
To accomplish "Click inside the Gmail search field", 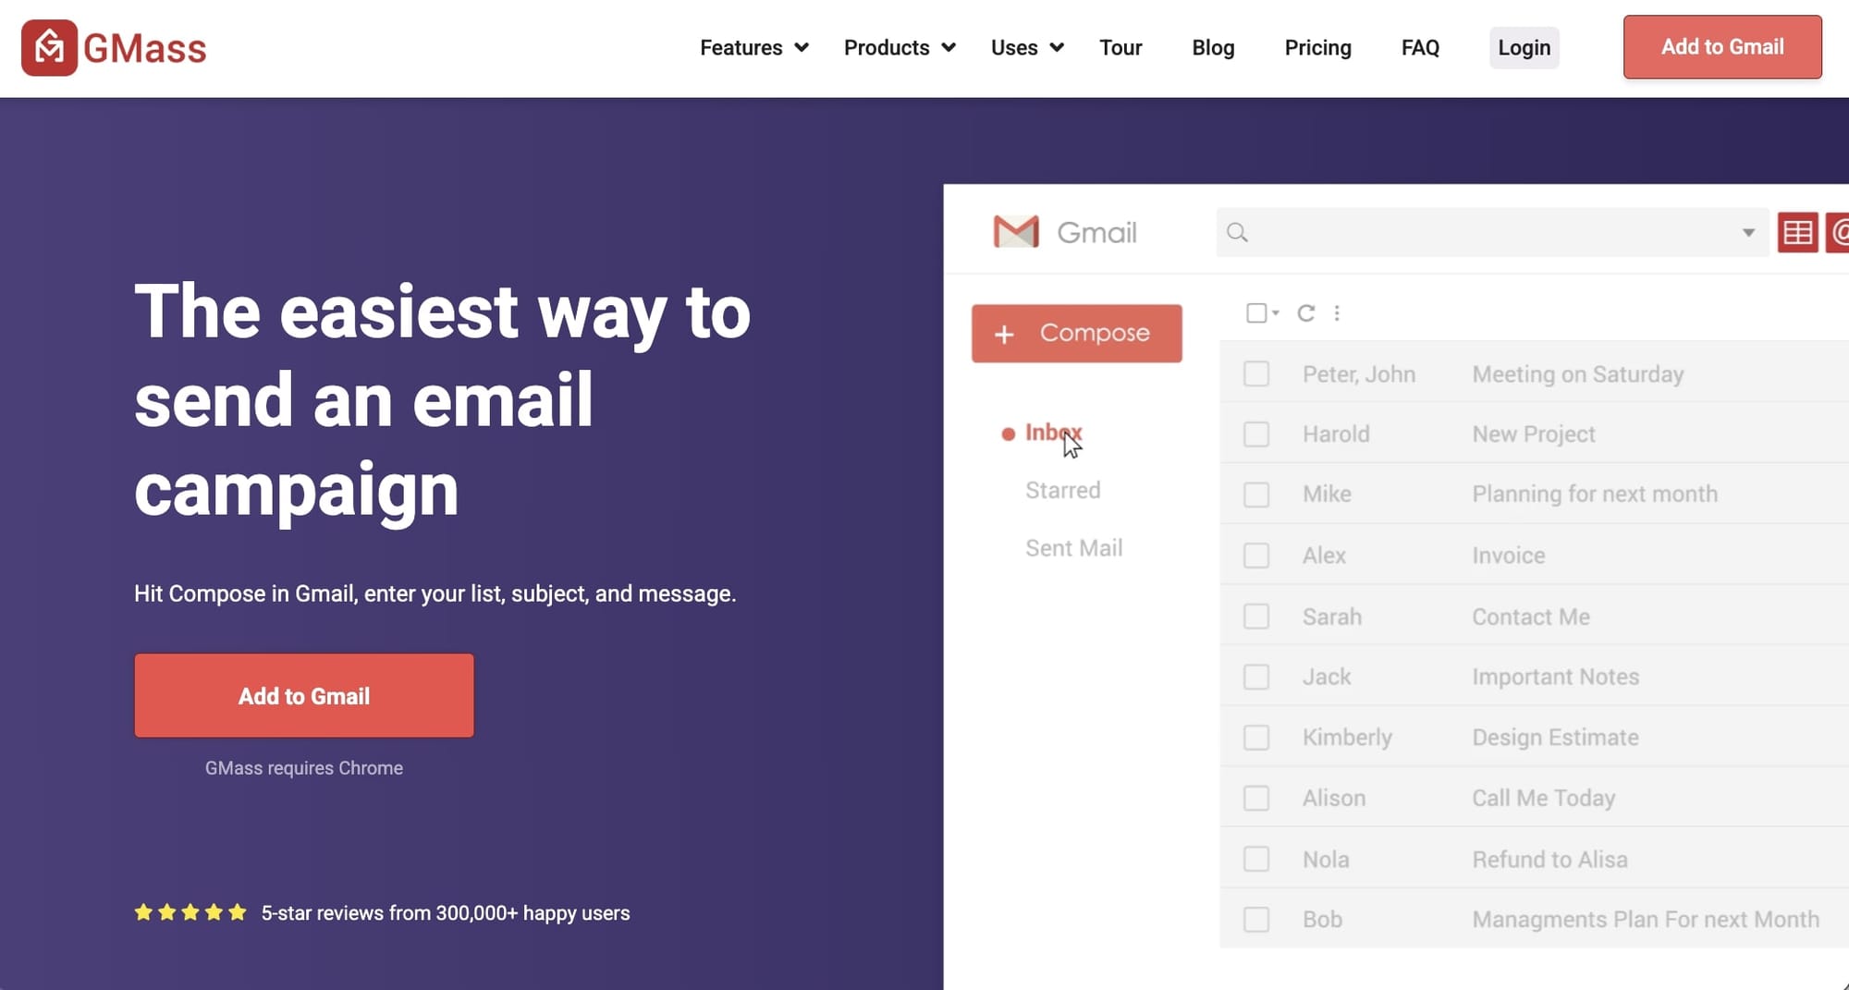I will pos(1479,232).
